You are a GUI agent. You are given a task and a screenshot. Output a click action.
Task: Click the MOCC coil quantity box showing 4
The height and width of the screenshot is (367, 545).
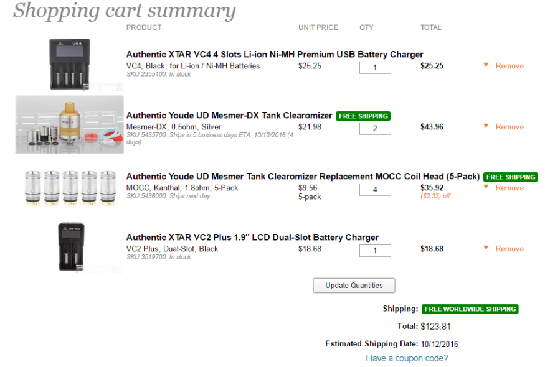click(x=375, y=190)
